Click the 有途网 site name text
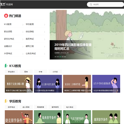124x124 pixels. point(9,4)
